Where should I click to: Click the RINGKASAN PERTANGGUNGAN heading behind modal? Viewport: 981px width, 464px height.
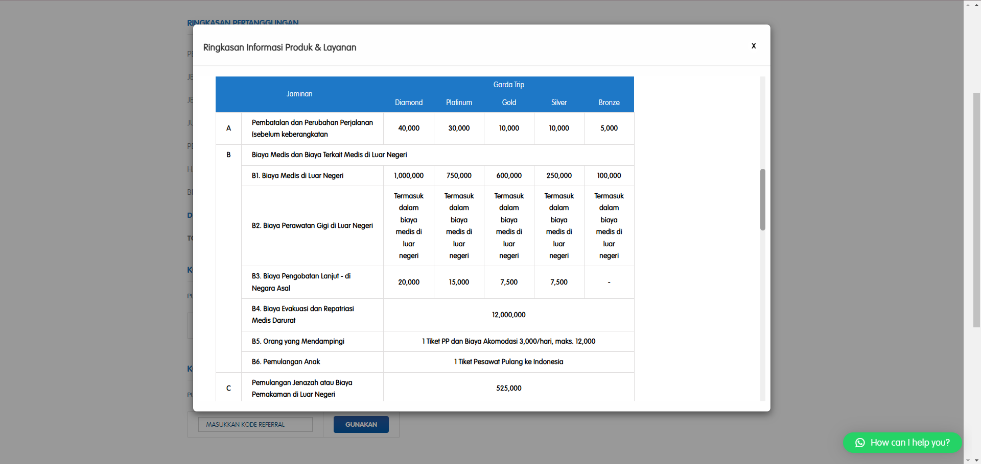243,22
